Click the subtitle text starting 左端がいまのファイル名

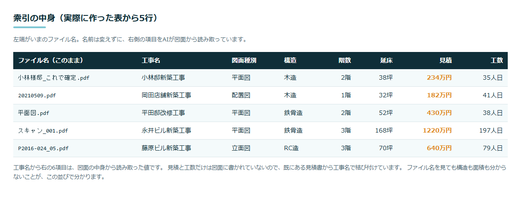pos(131,40)
